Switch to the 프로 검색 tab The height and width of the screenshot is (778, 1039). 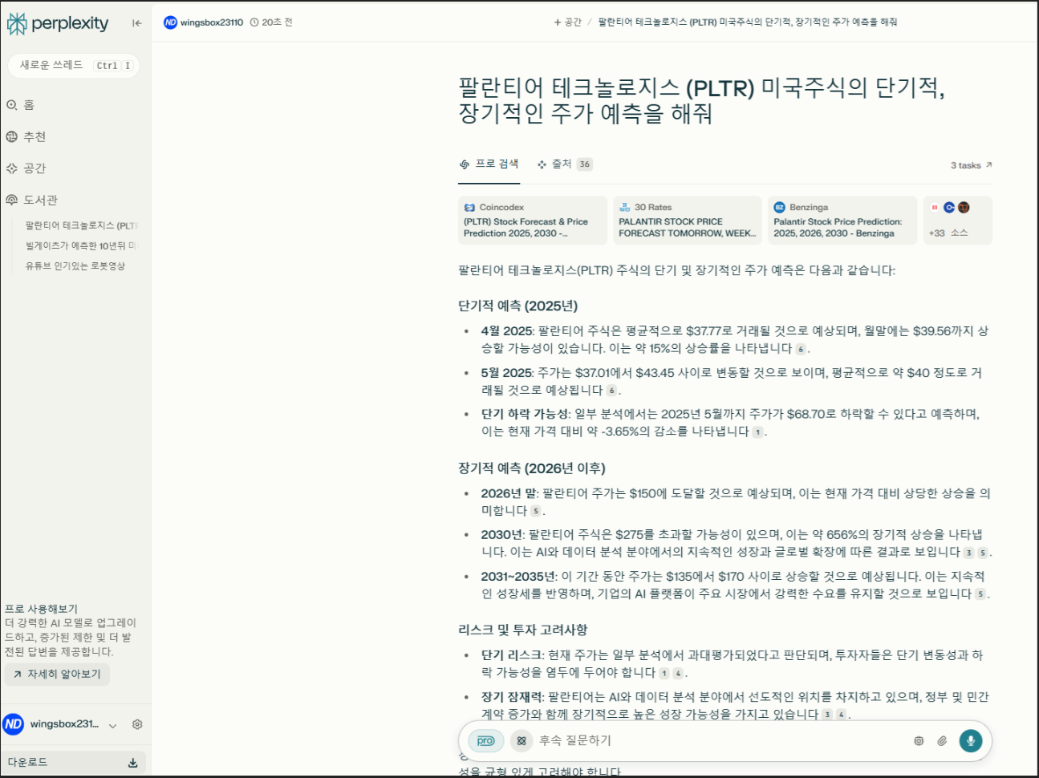(x=489, y=164)
